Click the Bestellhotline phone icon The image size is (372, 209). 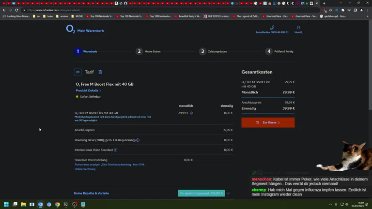(272, 28)
